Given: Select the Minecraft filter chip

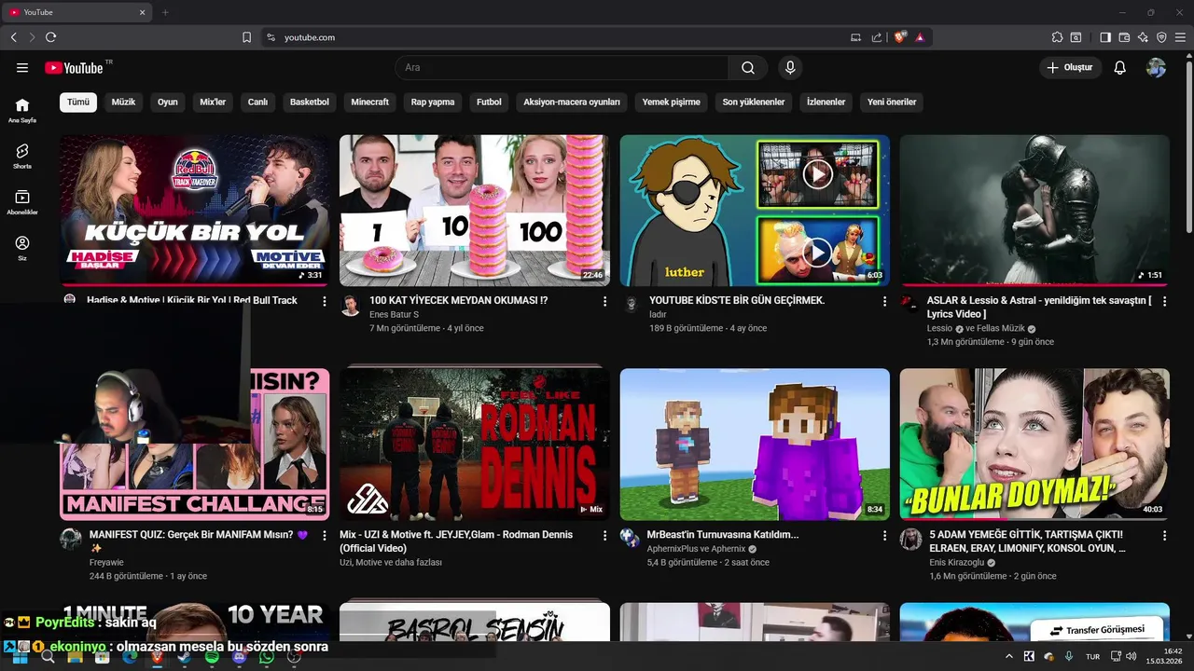Looking at the screenshot, I should pos(370,102).
